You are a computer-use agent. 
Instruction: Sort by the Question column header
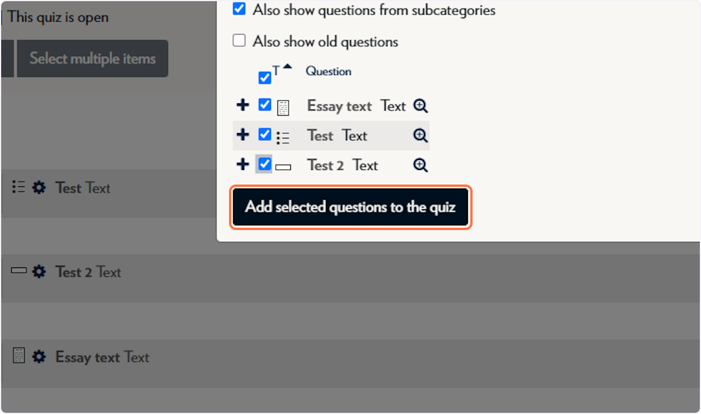[328, 71]
